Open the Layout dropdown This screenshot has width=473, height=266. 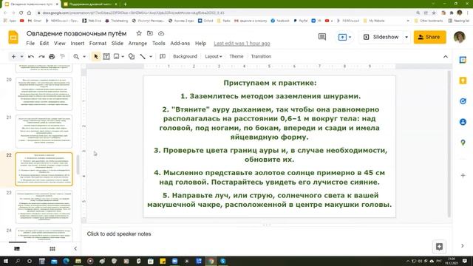[214, 56]
